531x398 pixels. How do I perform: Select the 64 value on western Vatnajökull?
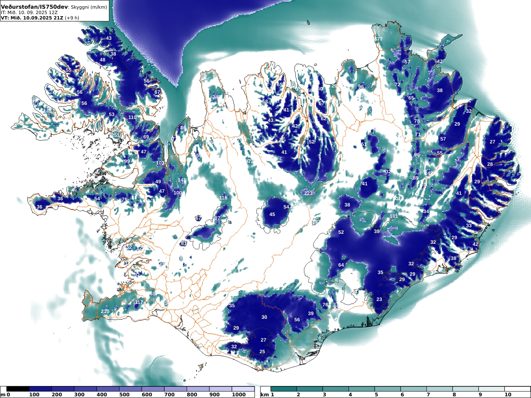[341, 265]
